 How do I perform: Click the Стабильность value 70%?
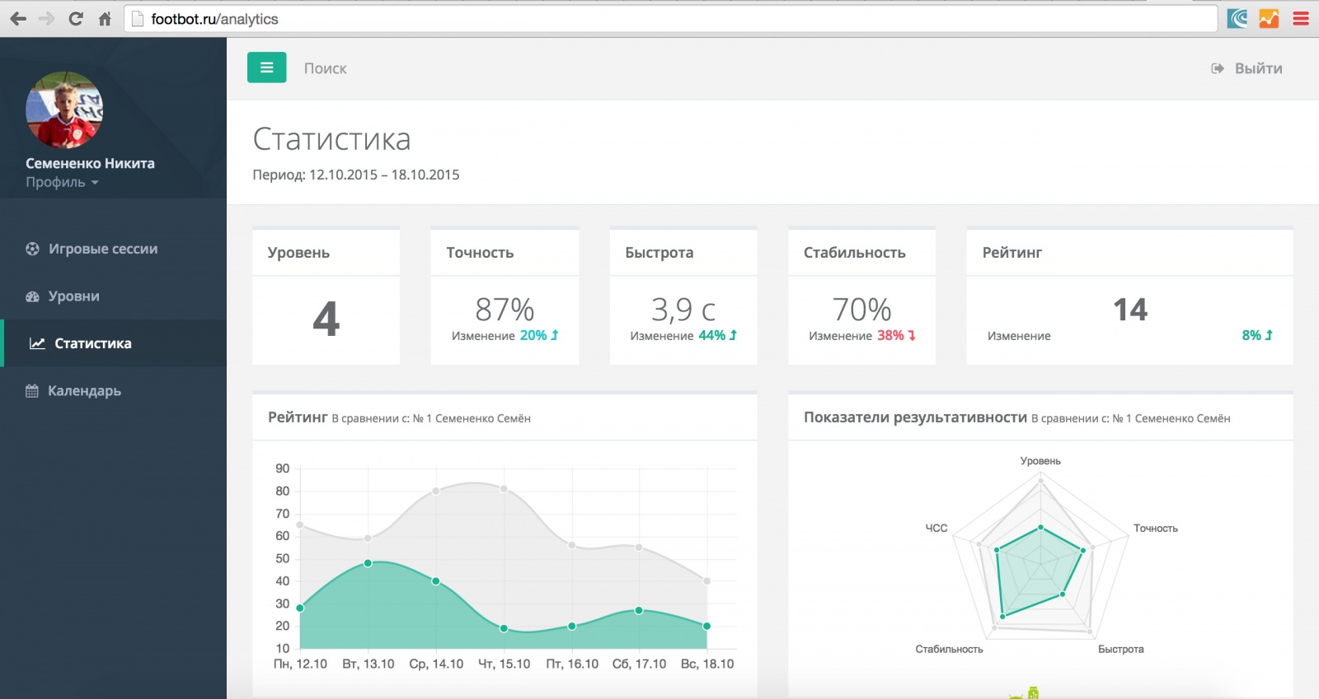click(x=861, y=310)
